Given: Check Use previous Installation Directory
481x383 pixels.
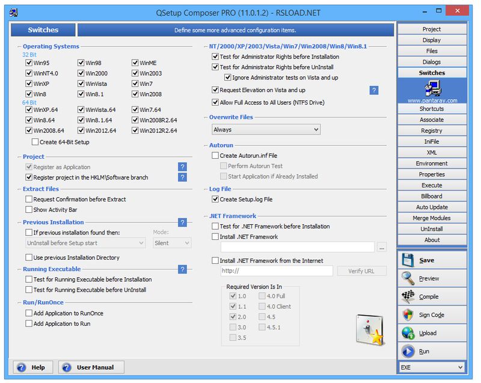Looking at the screenshot, I should (29, 257).
